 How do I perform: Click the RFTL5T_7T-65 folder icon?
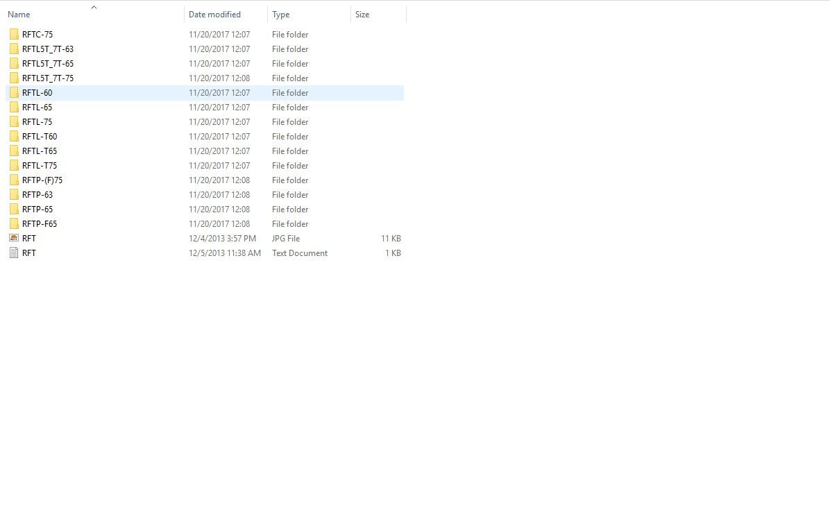click(14, 63)
